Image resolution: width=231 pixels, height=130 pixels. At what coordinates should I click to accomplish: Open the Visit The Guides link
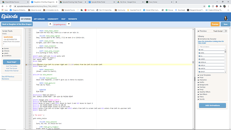(x=12, y=66)
